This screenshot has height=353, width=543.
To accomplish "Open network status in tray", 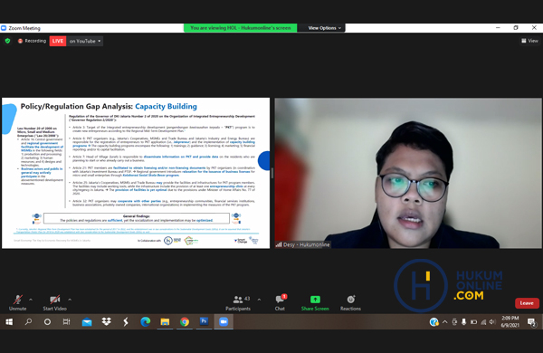I will tap(483, 322).
